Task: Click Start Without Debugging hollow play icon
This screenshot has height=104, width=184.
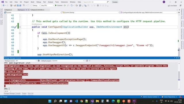Action: (x=65, y=5)
